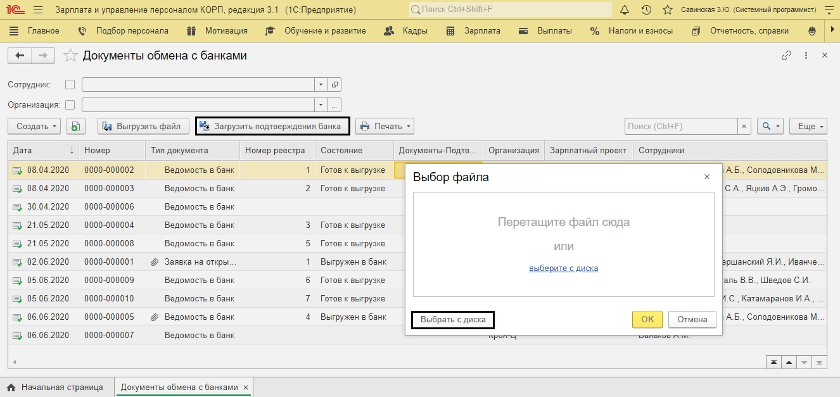Open the history clock icon
The image size is (840, 397).
(646, 10)
